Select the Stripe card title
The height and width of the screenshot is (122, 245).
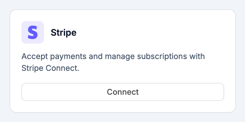pos(63,33)
